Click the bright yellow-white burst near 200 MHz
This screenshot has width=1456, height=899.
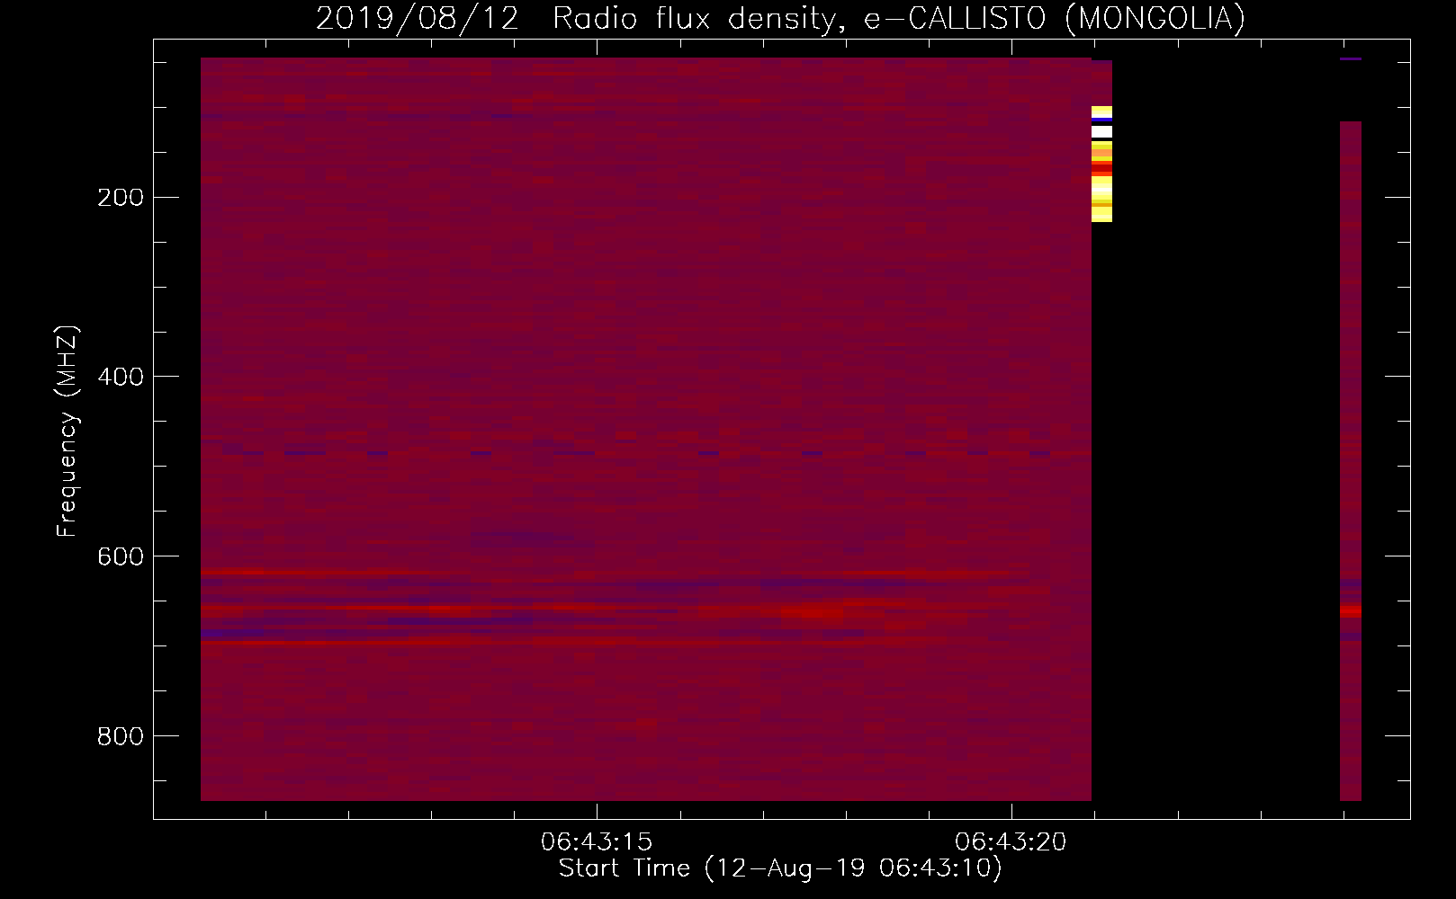1101,164
